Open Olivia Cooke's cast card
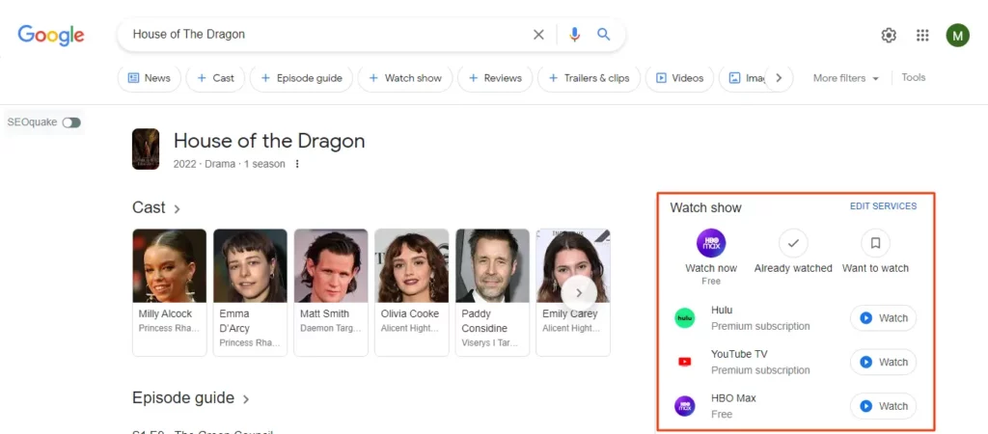 click(411, 292)
